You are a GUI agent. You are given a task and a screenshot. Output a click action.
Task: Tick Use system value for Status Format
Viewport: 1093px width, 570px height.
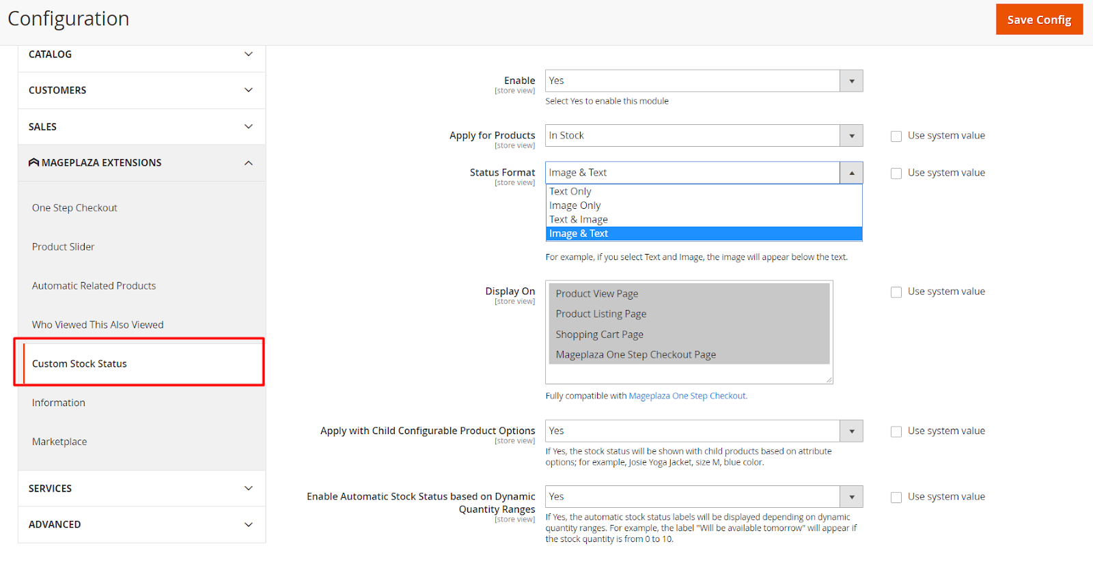896,173
